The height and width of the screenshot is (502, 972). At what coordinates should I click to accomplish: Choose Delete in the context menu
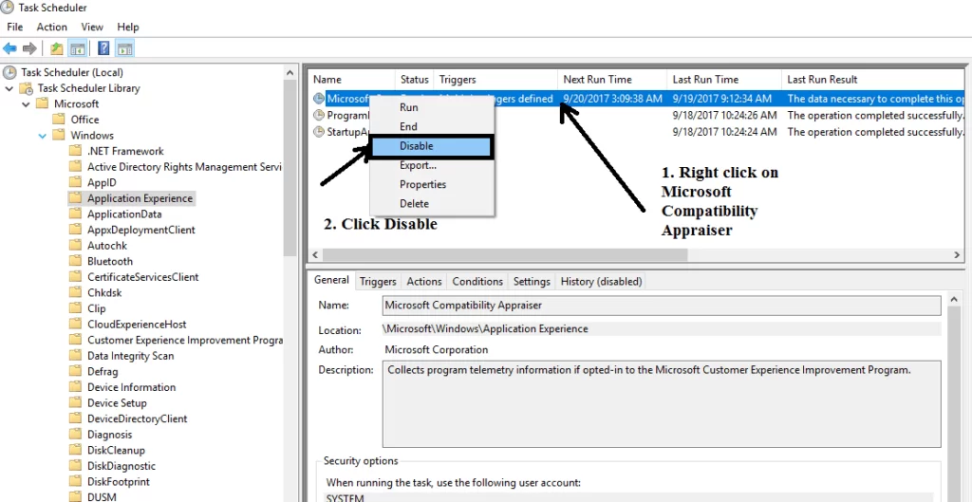click(432, 204)
